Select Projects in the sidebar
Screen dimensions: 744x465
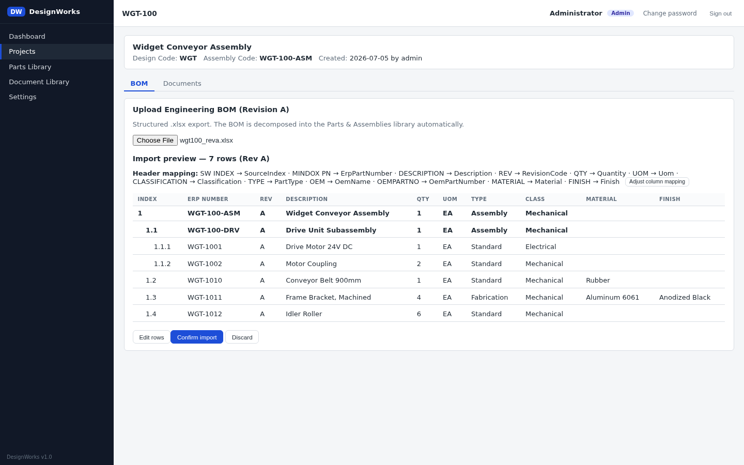click(57, 52)
